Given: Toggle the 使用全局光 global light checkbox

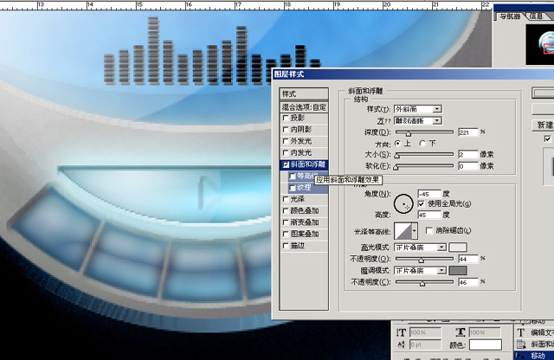Looking at the screenshot, I should point(421,204).
